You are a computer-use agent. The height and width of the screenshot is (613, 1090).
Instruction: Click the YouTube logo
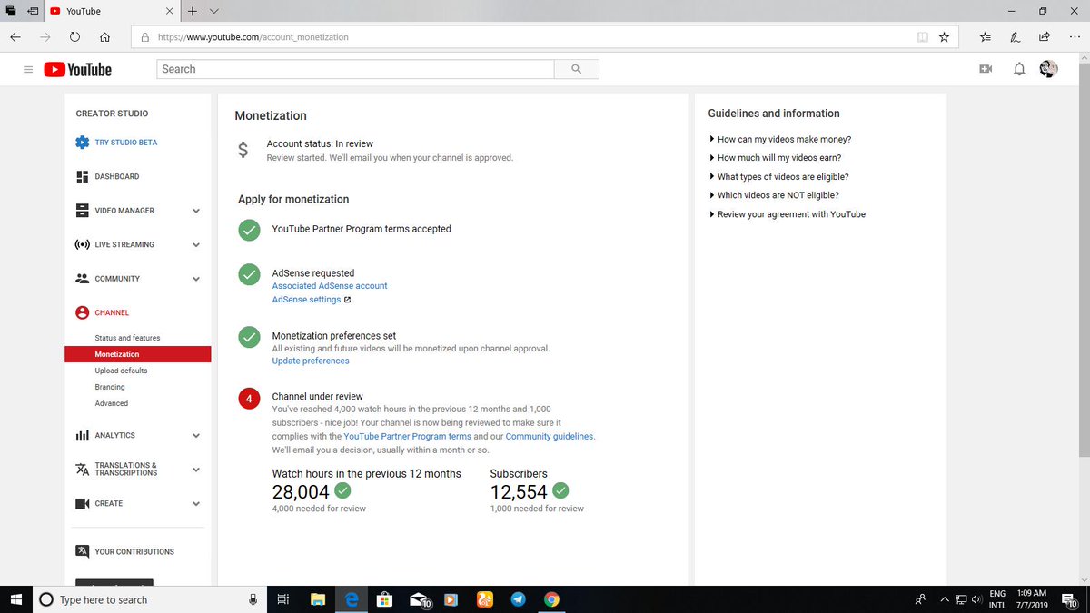point(78,69)
